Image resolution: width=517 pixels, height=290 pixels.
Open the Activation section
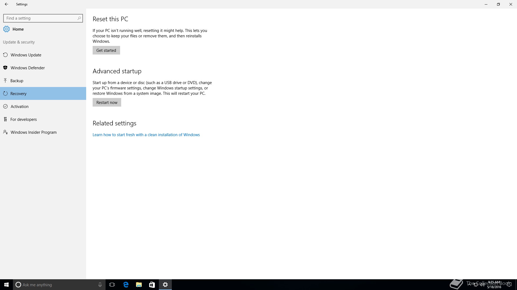click(43, 106)
